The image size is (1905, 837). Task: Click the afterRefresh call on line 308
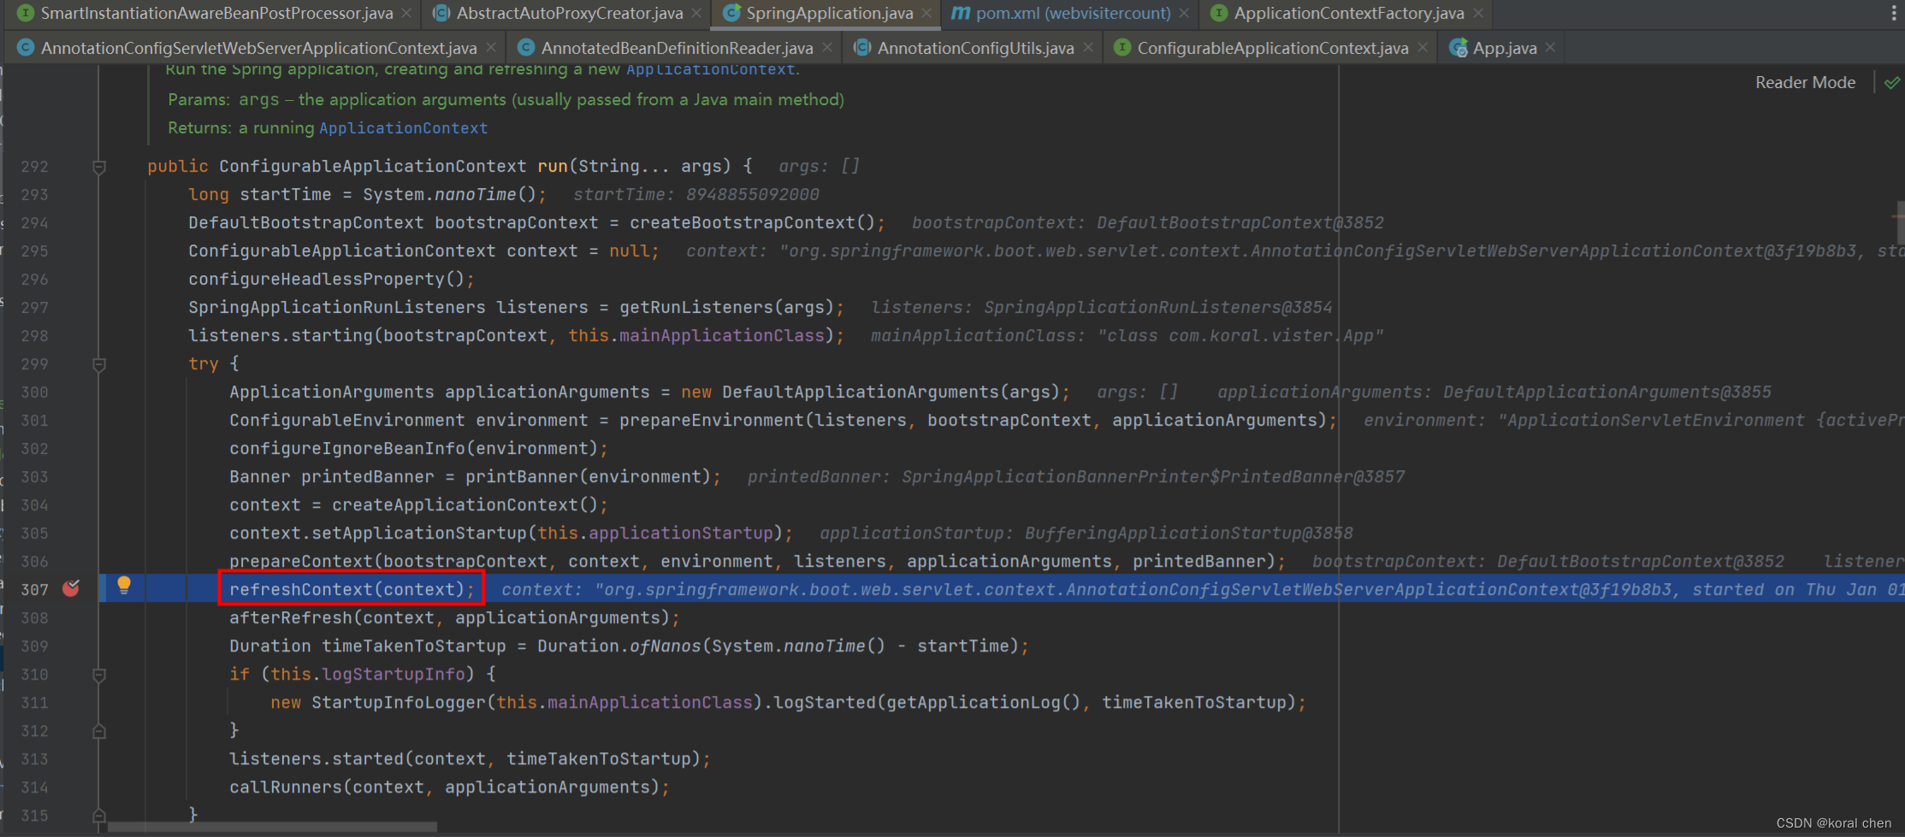449,617
